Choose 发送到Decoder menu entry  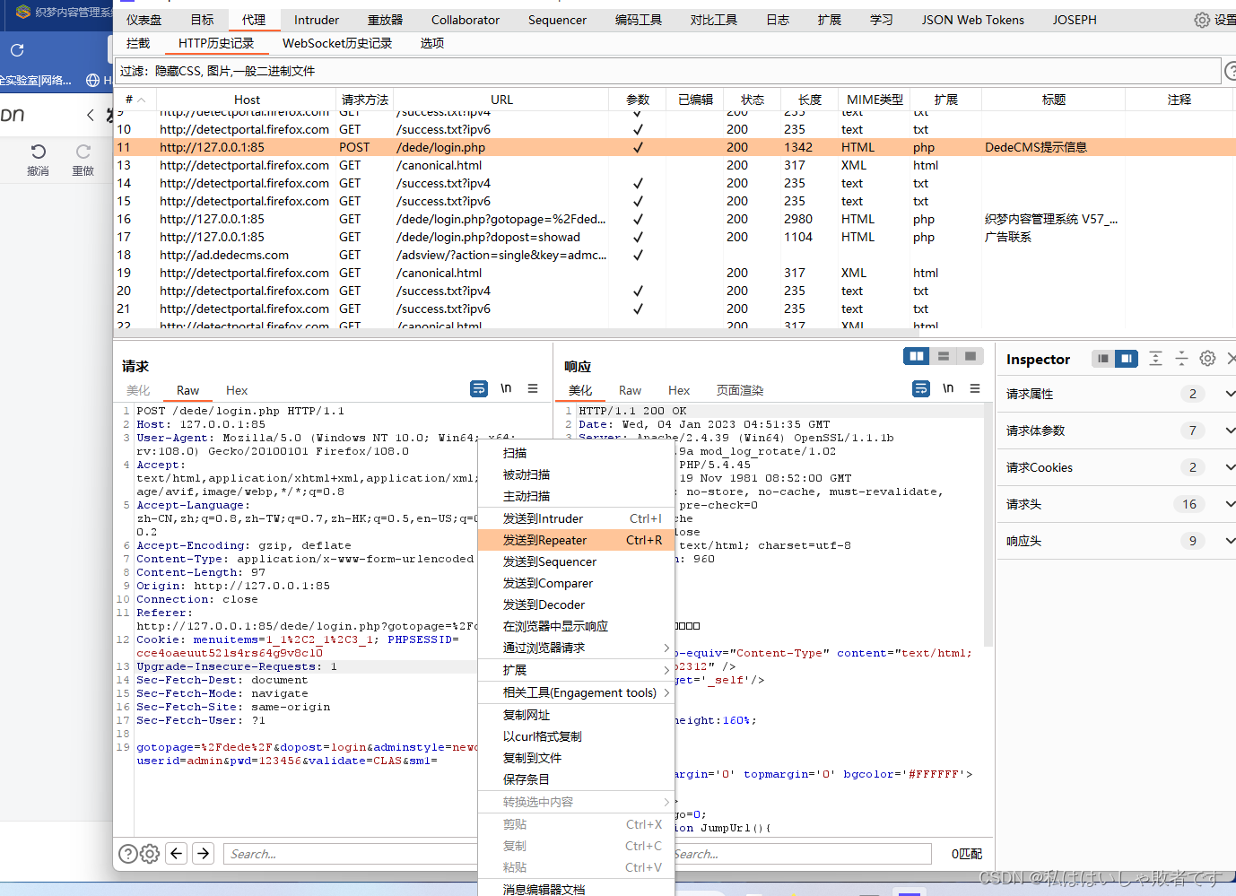coord(576,605)
